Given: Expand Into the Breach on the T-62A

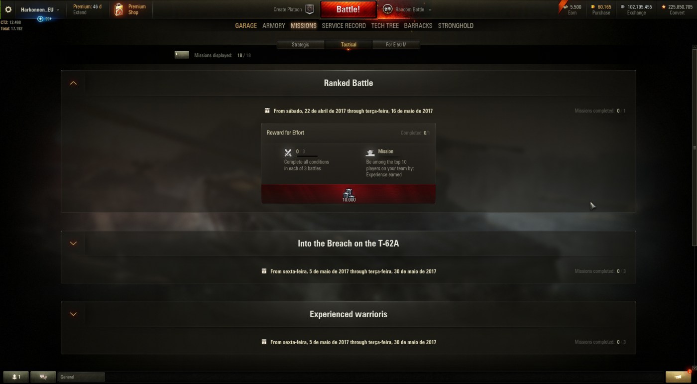Looking at the screenshot, I should pos(73,244).
